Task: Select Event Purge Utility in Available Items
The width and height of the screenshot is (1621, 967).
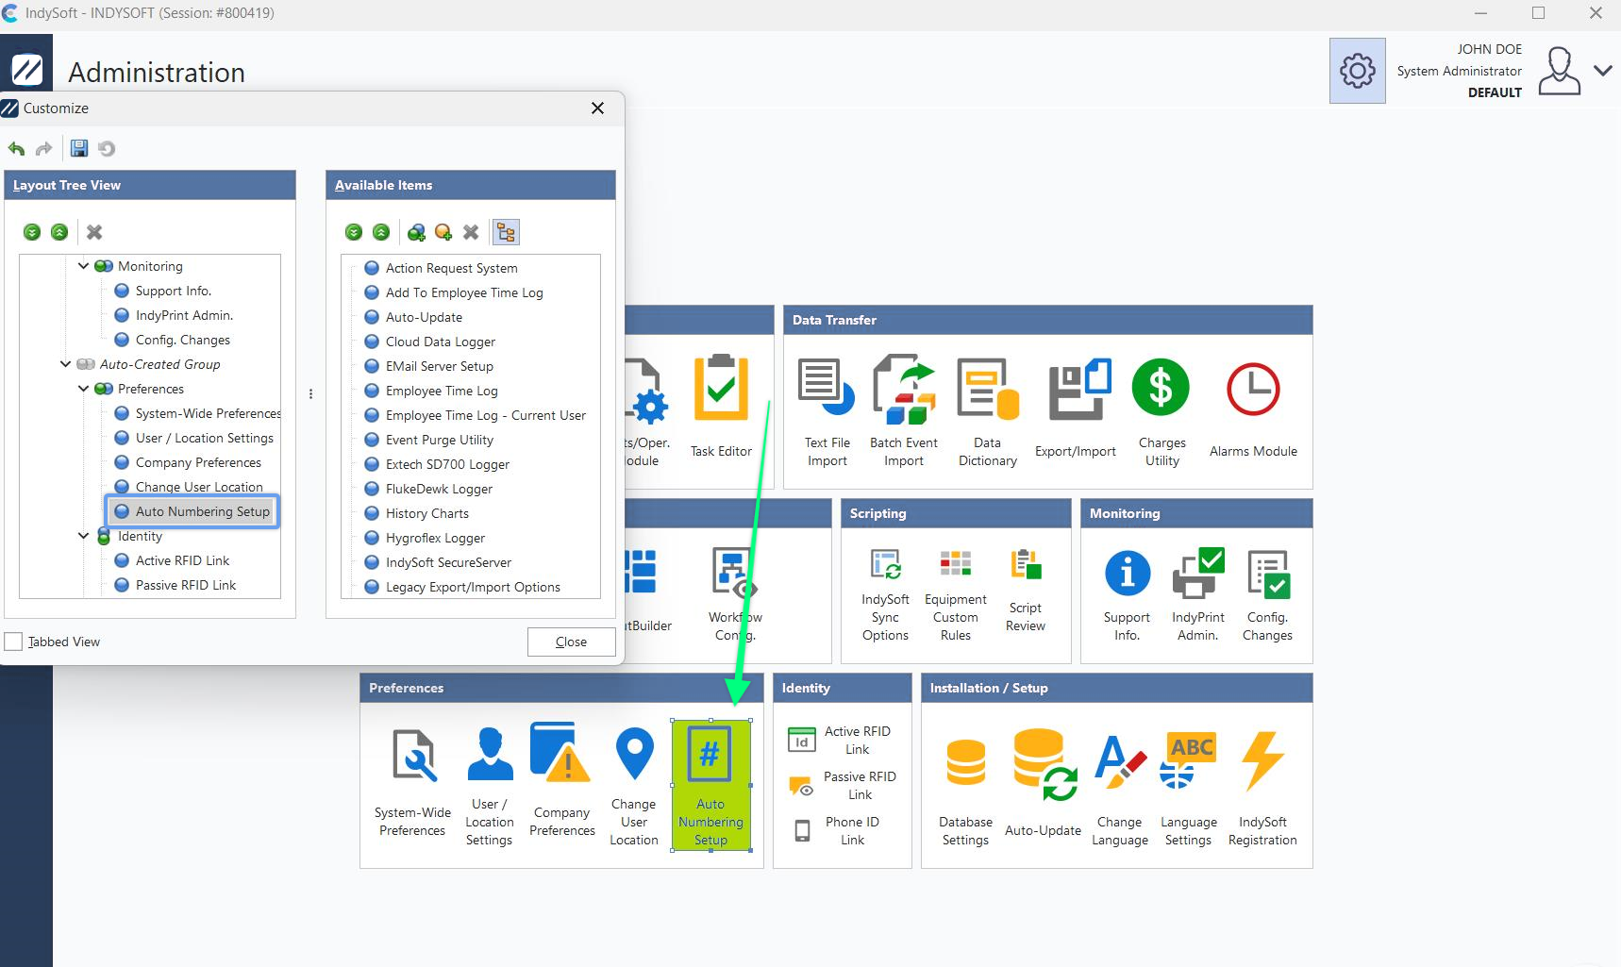Action: pos(429,440)
